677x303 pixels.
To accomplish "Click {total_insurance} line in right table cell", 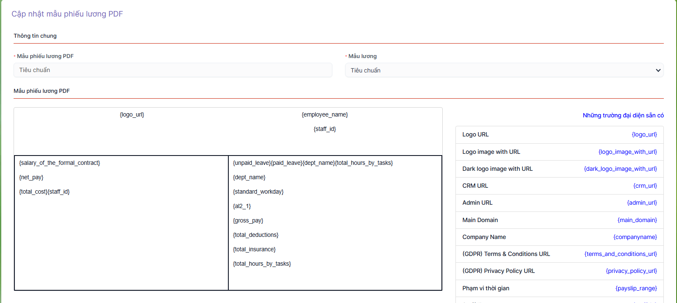I will (254, 250).
